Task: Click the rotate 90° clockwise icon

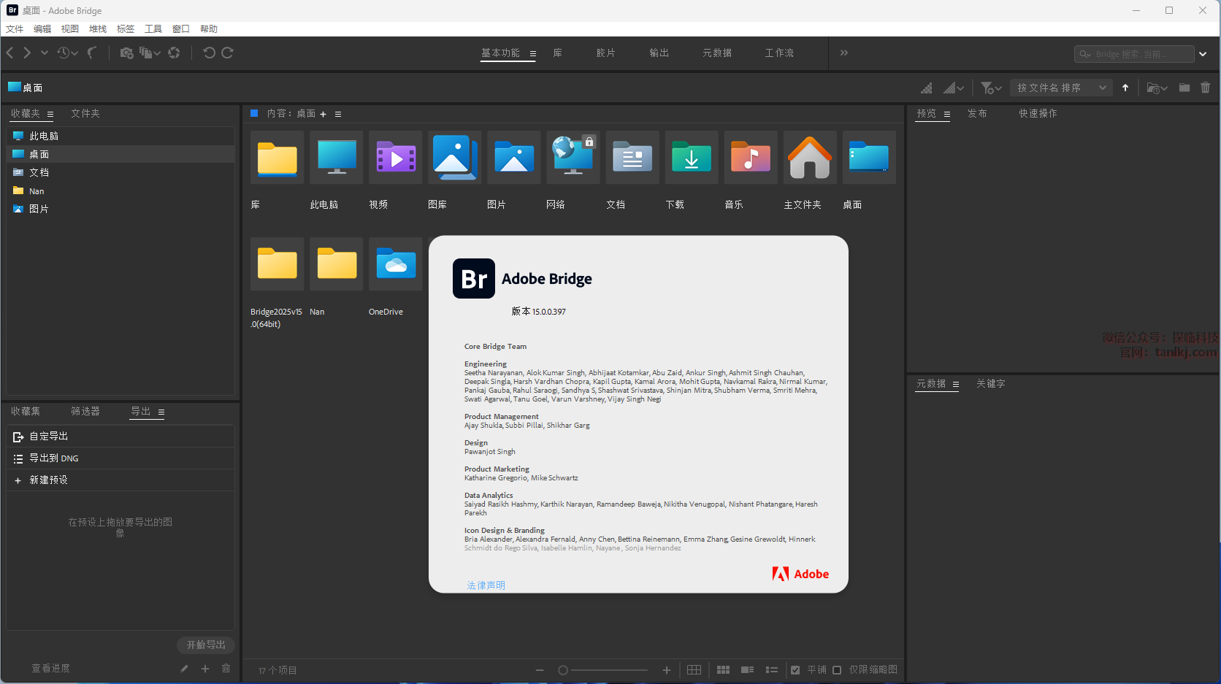Action: pos(228,53)
